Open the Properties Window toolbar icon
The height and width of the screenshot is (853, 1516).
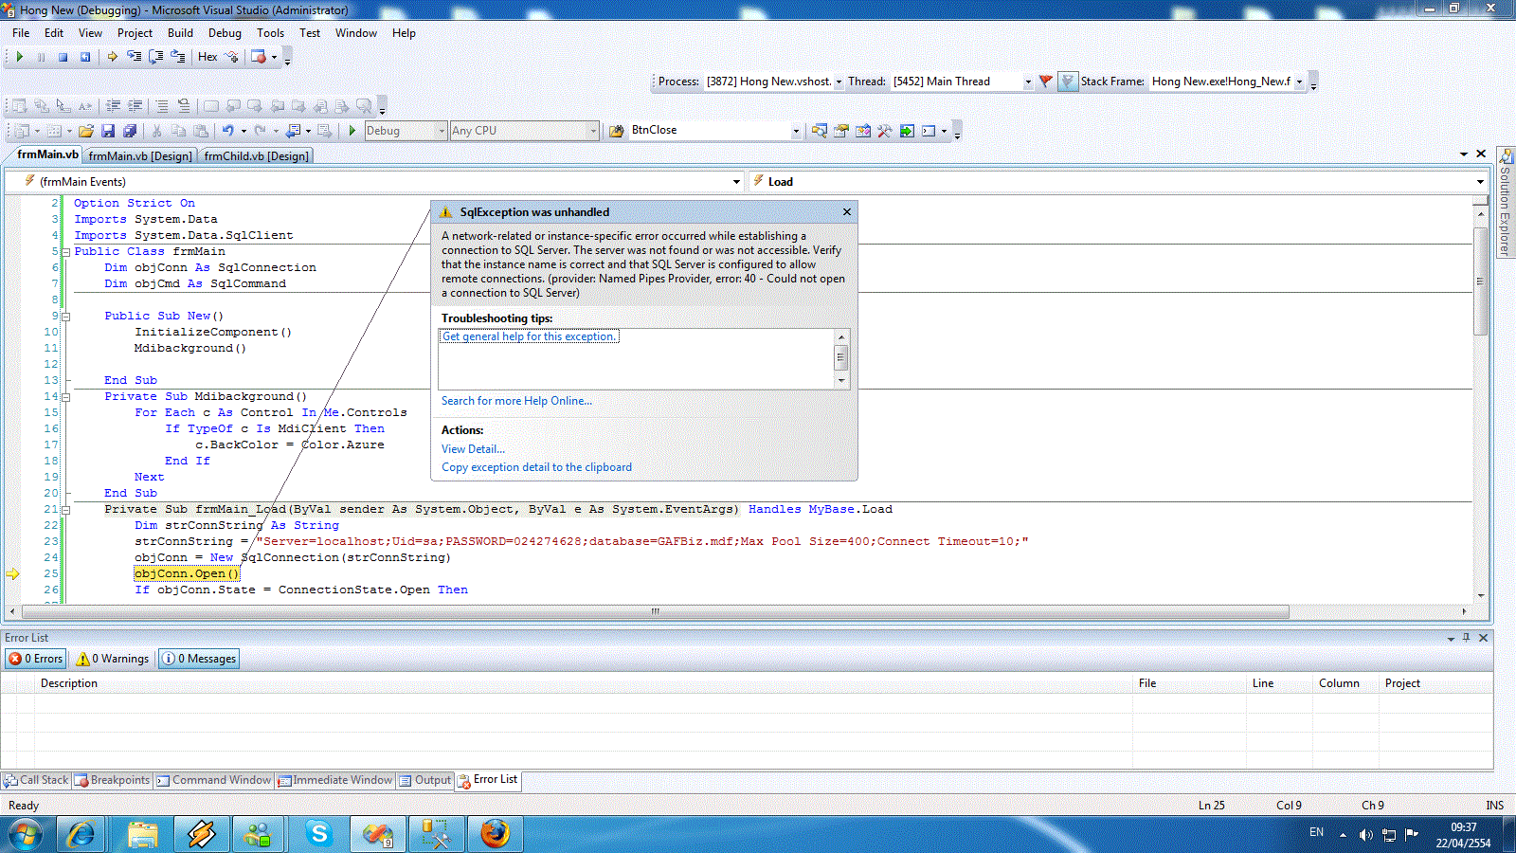click(x=840, y=131)
